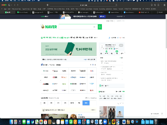Open Zoom from the Dock
The height and width of the screenshot is (125, 167).
pos(105,122)
